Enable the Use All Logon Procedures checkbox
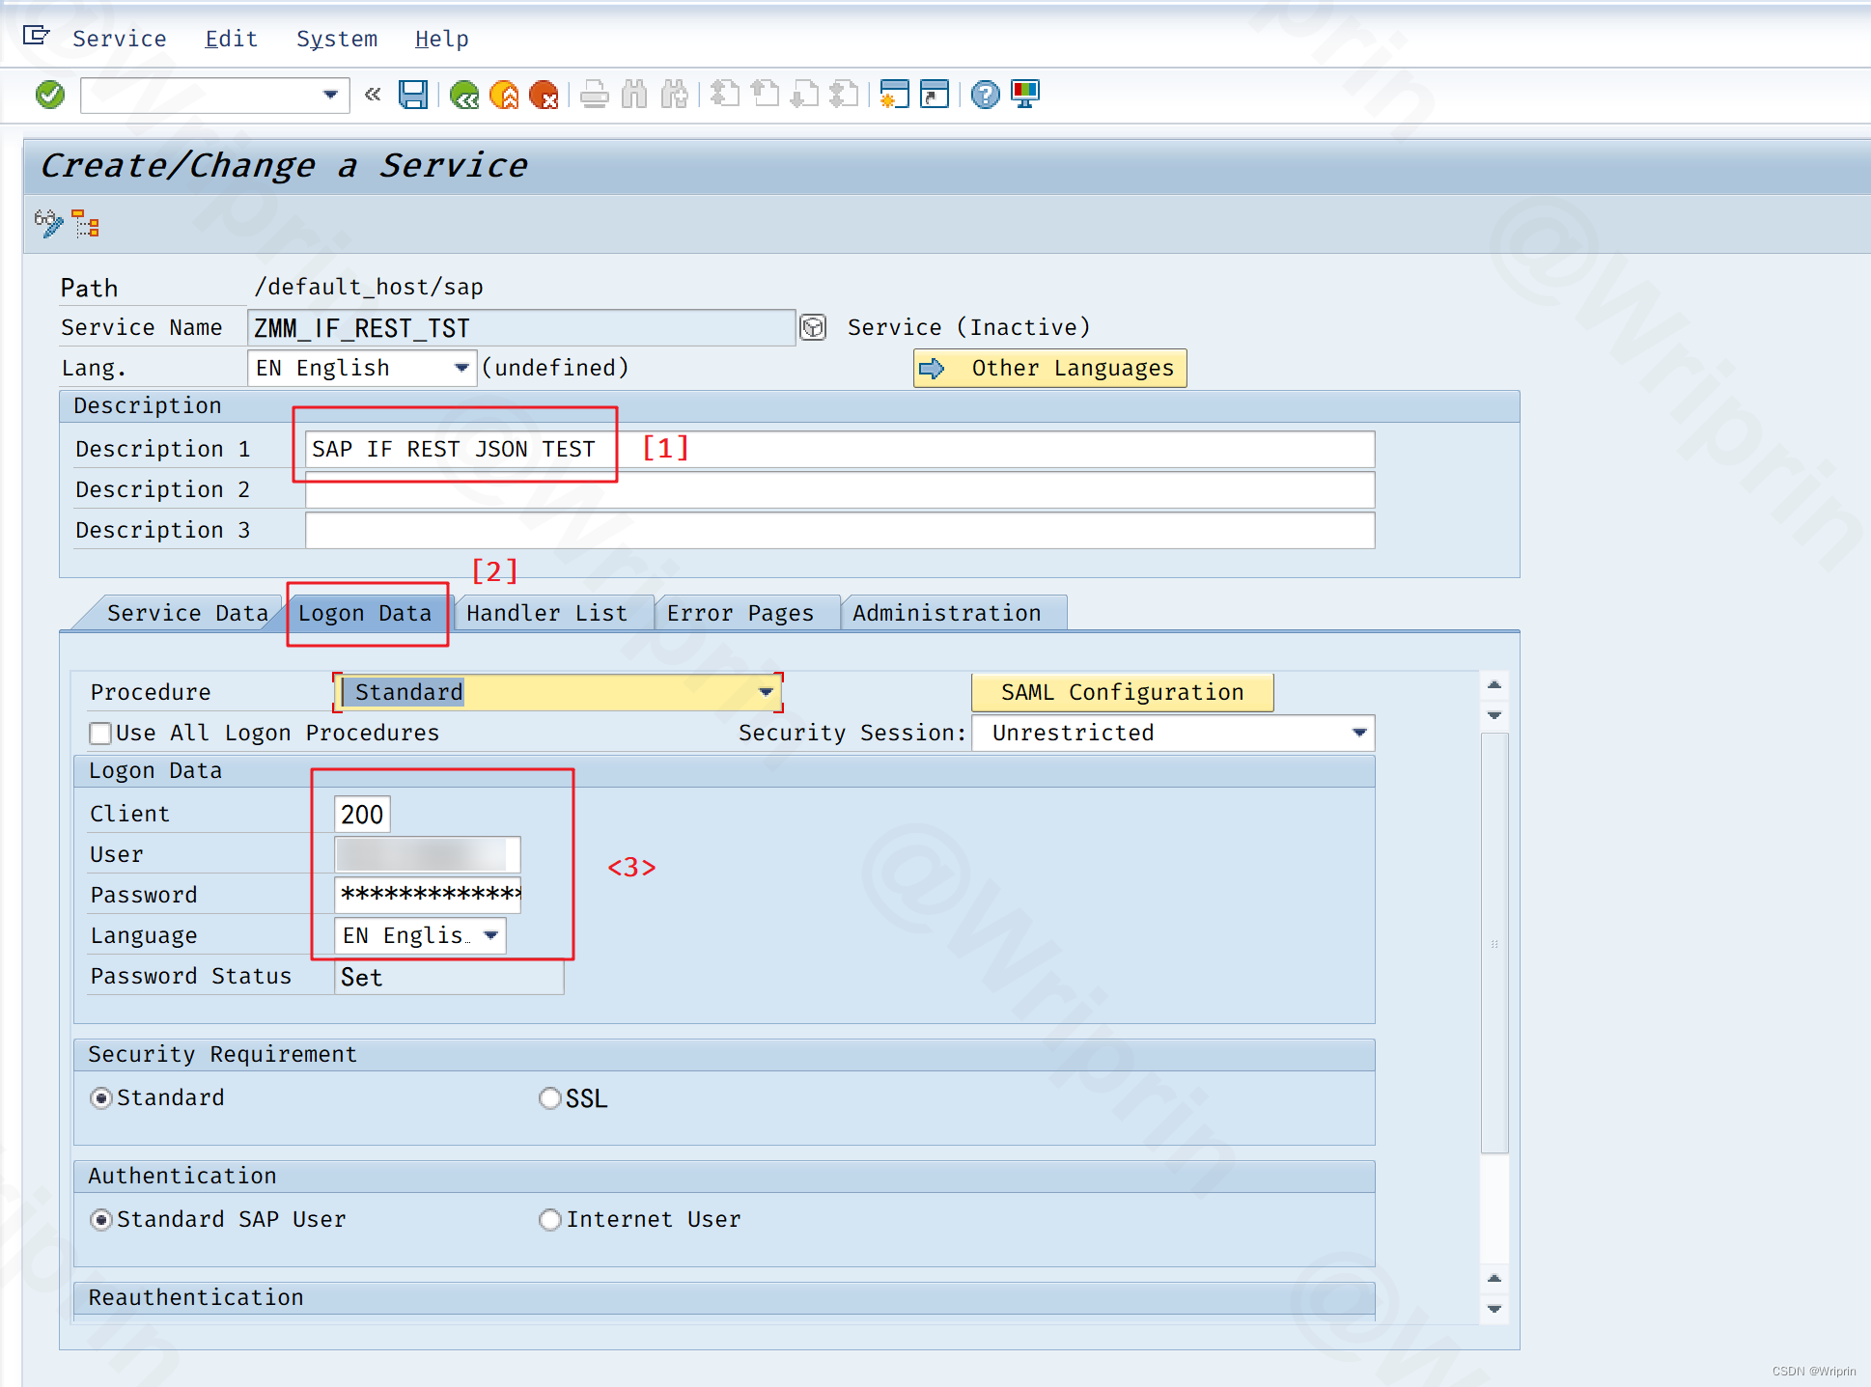Screen dimensions: 1871x1387 tap(99, 733)
